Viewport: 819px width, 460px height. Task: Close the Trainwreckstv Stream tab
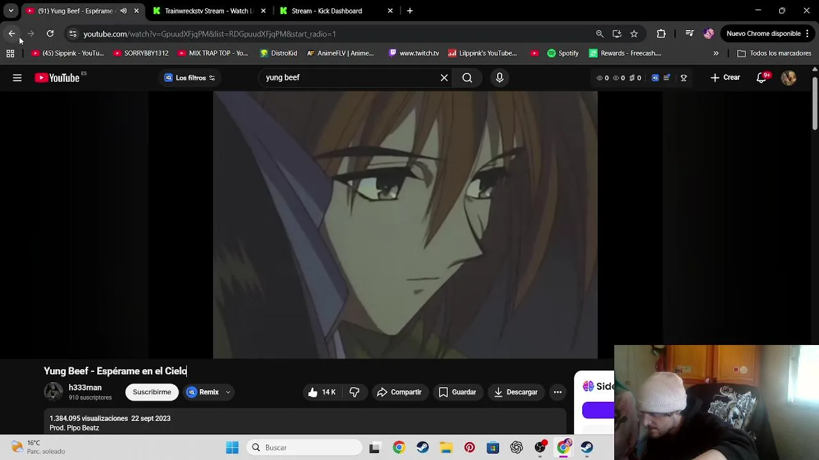pos(263,11)
